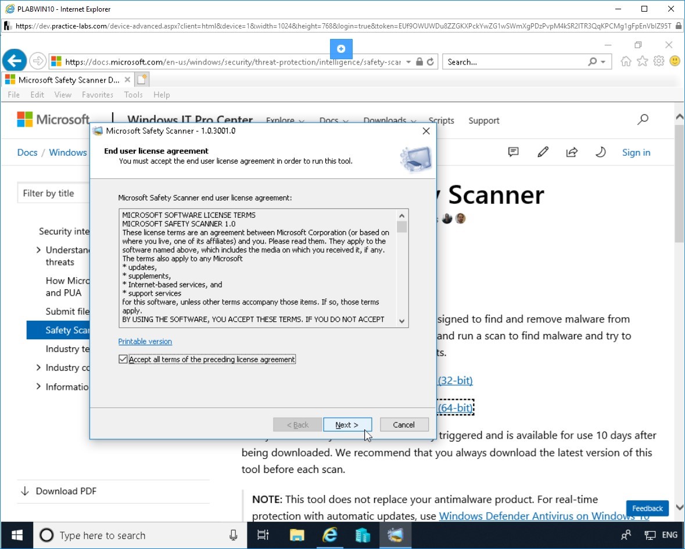Close the Microsoft Safety Scanner tab
Viewport: 685px width, 549px height.
point(127,80)
